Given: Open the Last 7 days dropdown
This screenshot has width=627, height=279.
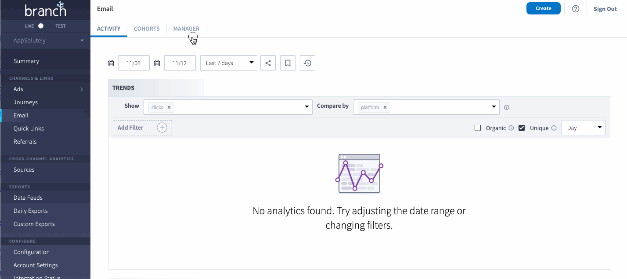Looking at the screenshot, I should 229,63.
